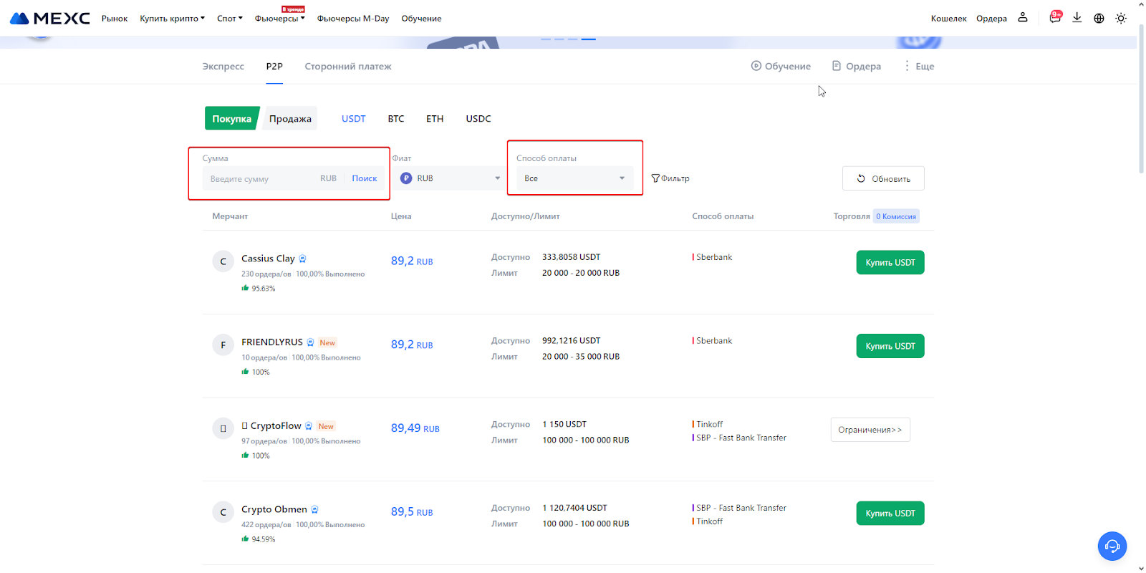
Task: Click limit 20 000 - 35 000 RUB
Action: [581, 357]
